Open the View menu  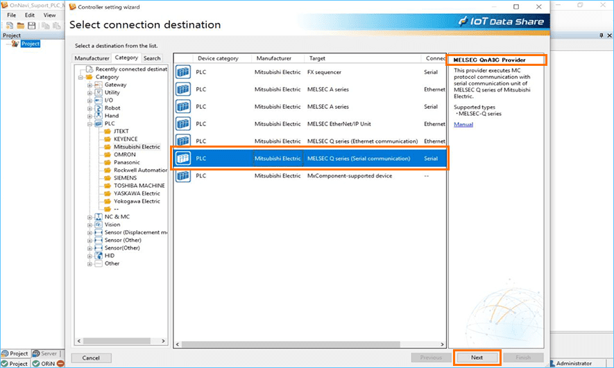[x=49, y=15]
